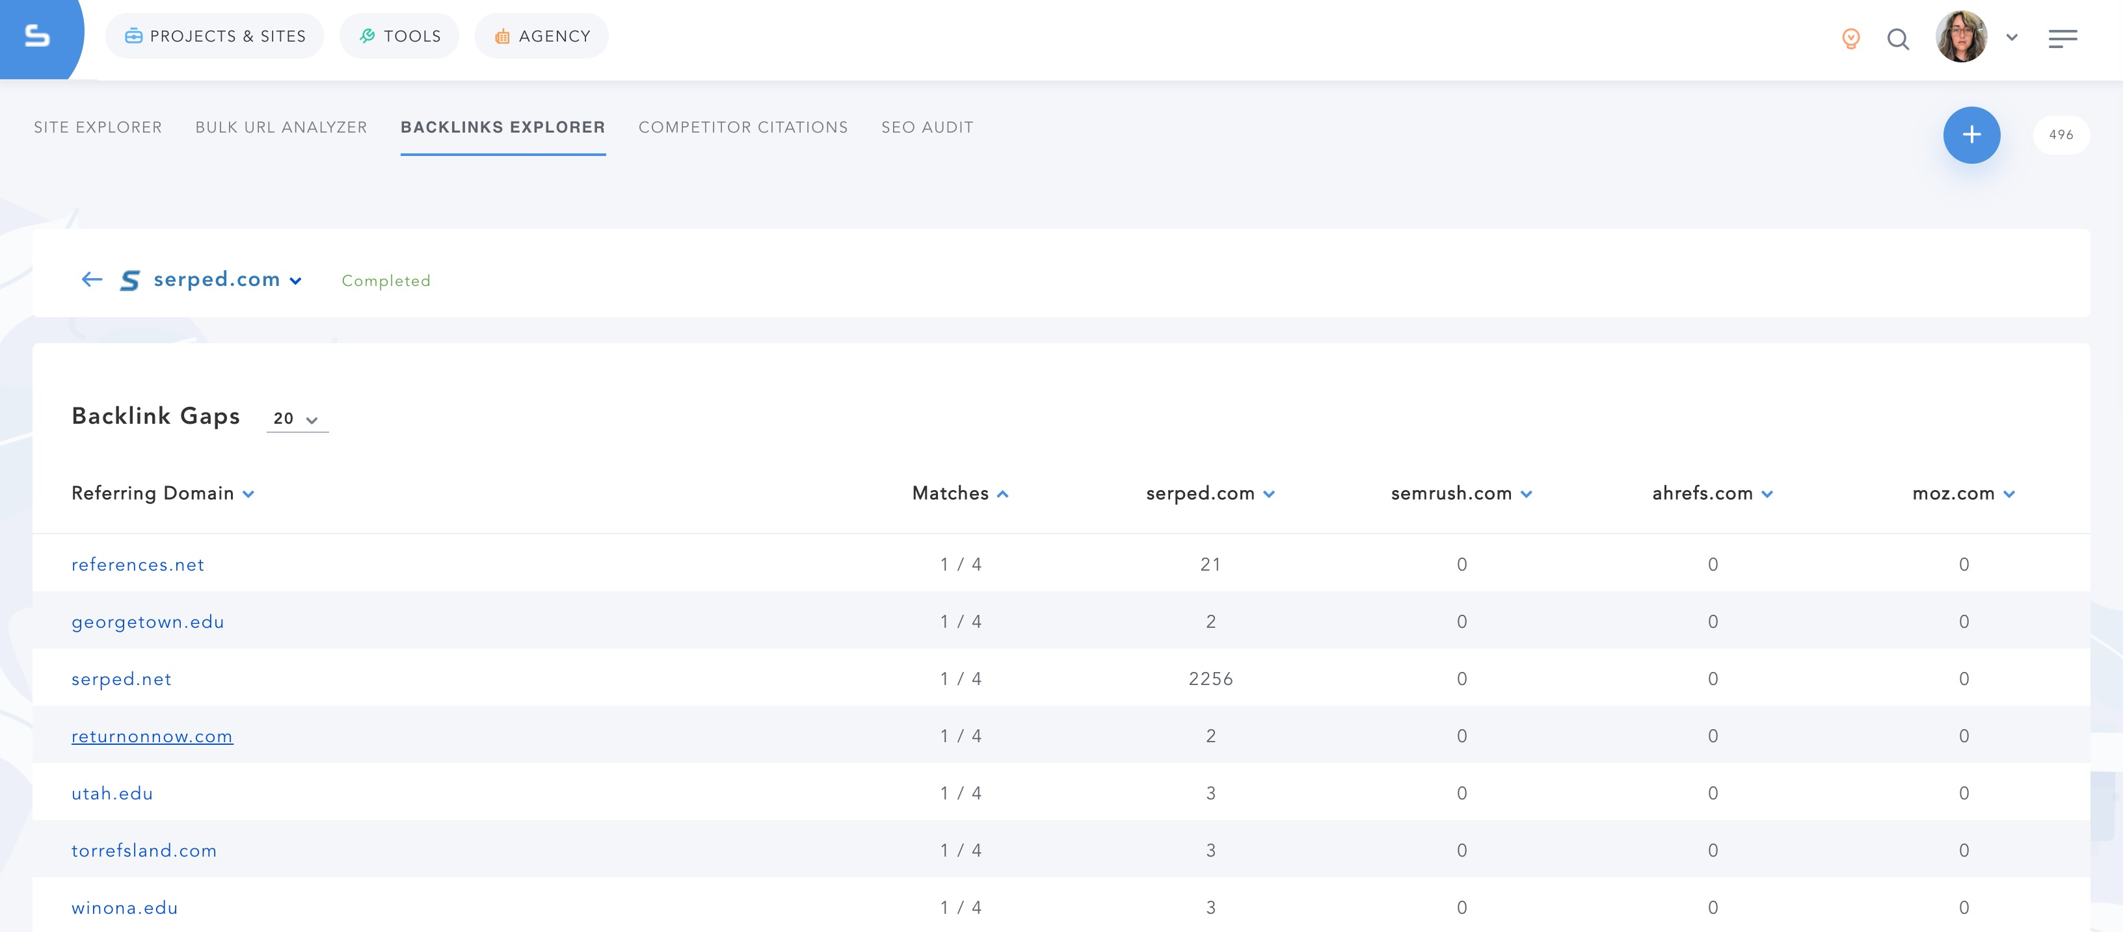The height and width of the screenshot is (932, 2123).
Task: Switch to the SEO Audit tab
Action: [x=927, y=127]
